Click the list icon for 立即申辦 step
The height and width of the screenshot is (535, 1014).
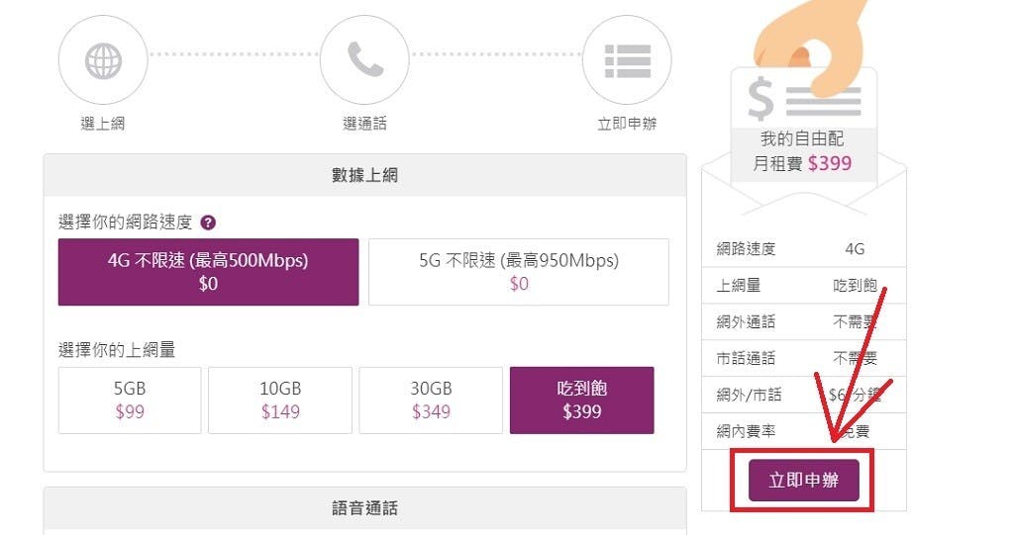627,60
